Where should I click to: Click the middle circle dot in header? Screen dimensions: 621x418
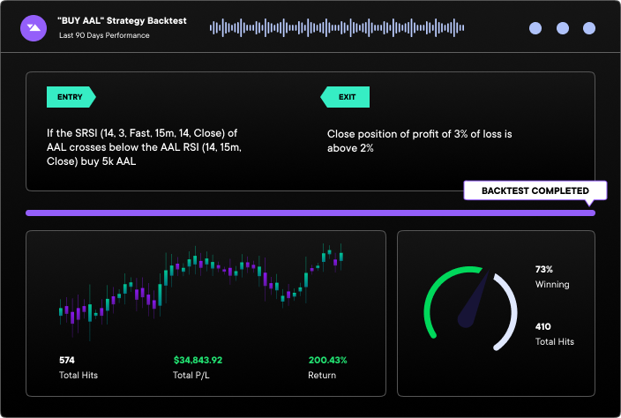[x=562, y=28]
